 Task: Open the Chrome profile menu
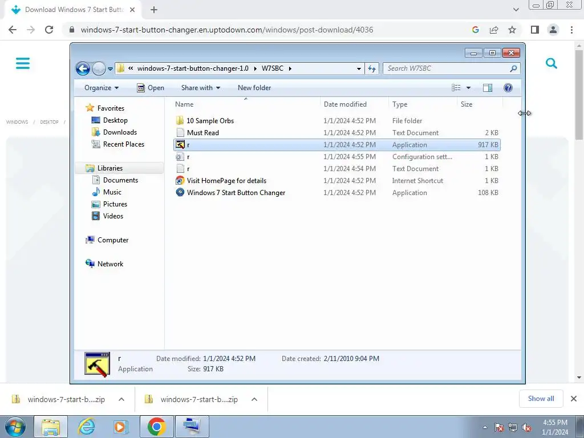[x=553, y=30]
